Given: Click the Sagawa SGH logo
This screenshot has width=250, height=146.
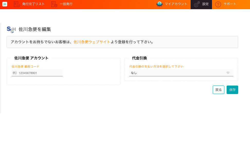Looking at the screenshot, I should coord(11,29).
